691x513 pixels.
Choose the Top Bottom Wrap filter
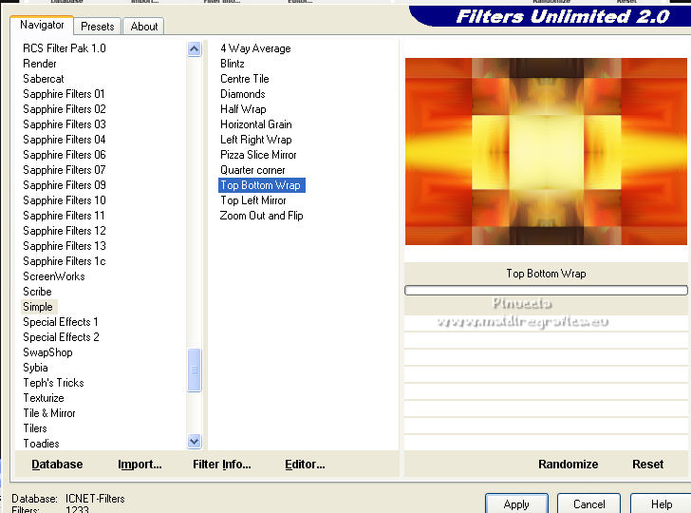261,185
